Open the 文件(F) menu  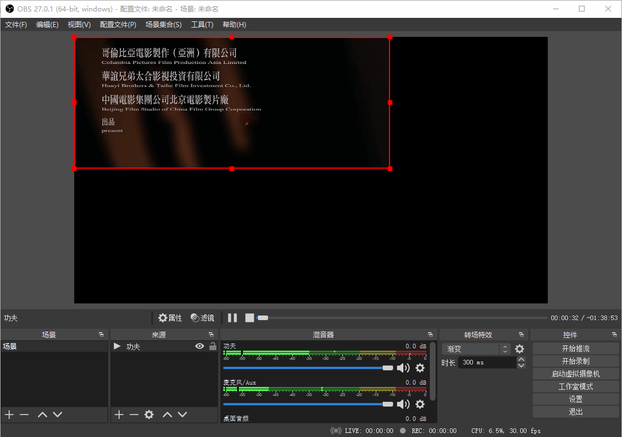tap(16, 25)
